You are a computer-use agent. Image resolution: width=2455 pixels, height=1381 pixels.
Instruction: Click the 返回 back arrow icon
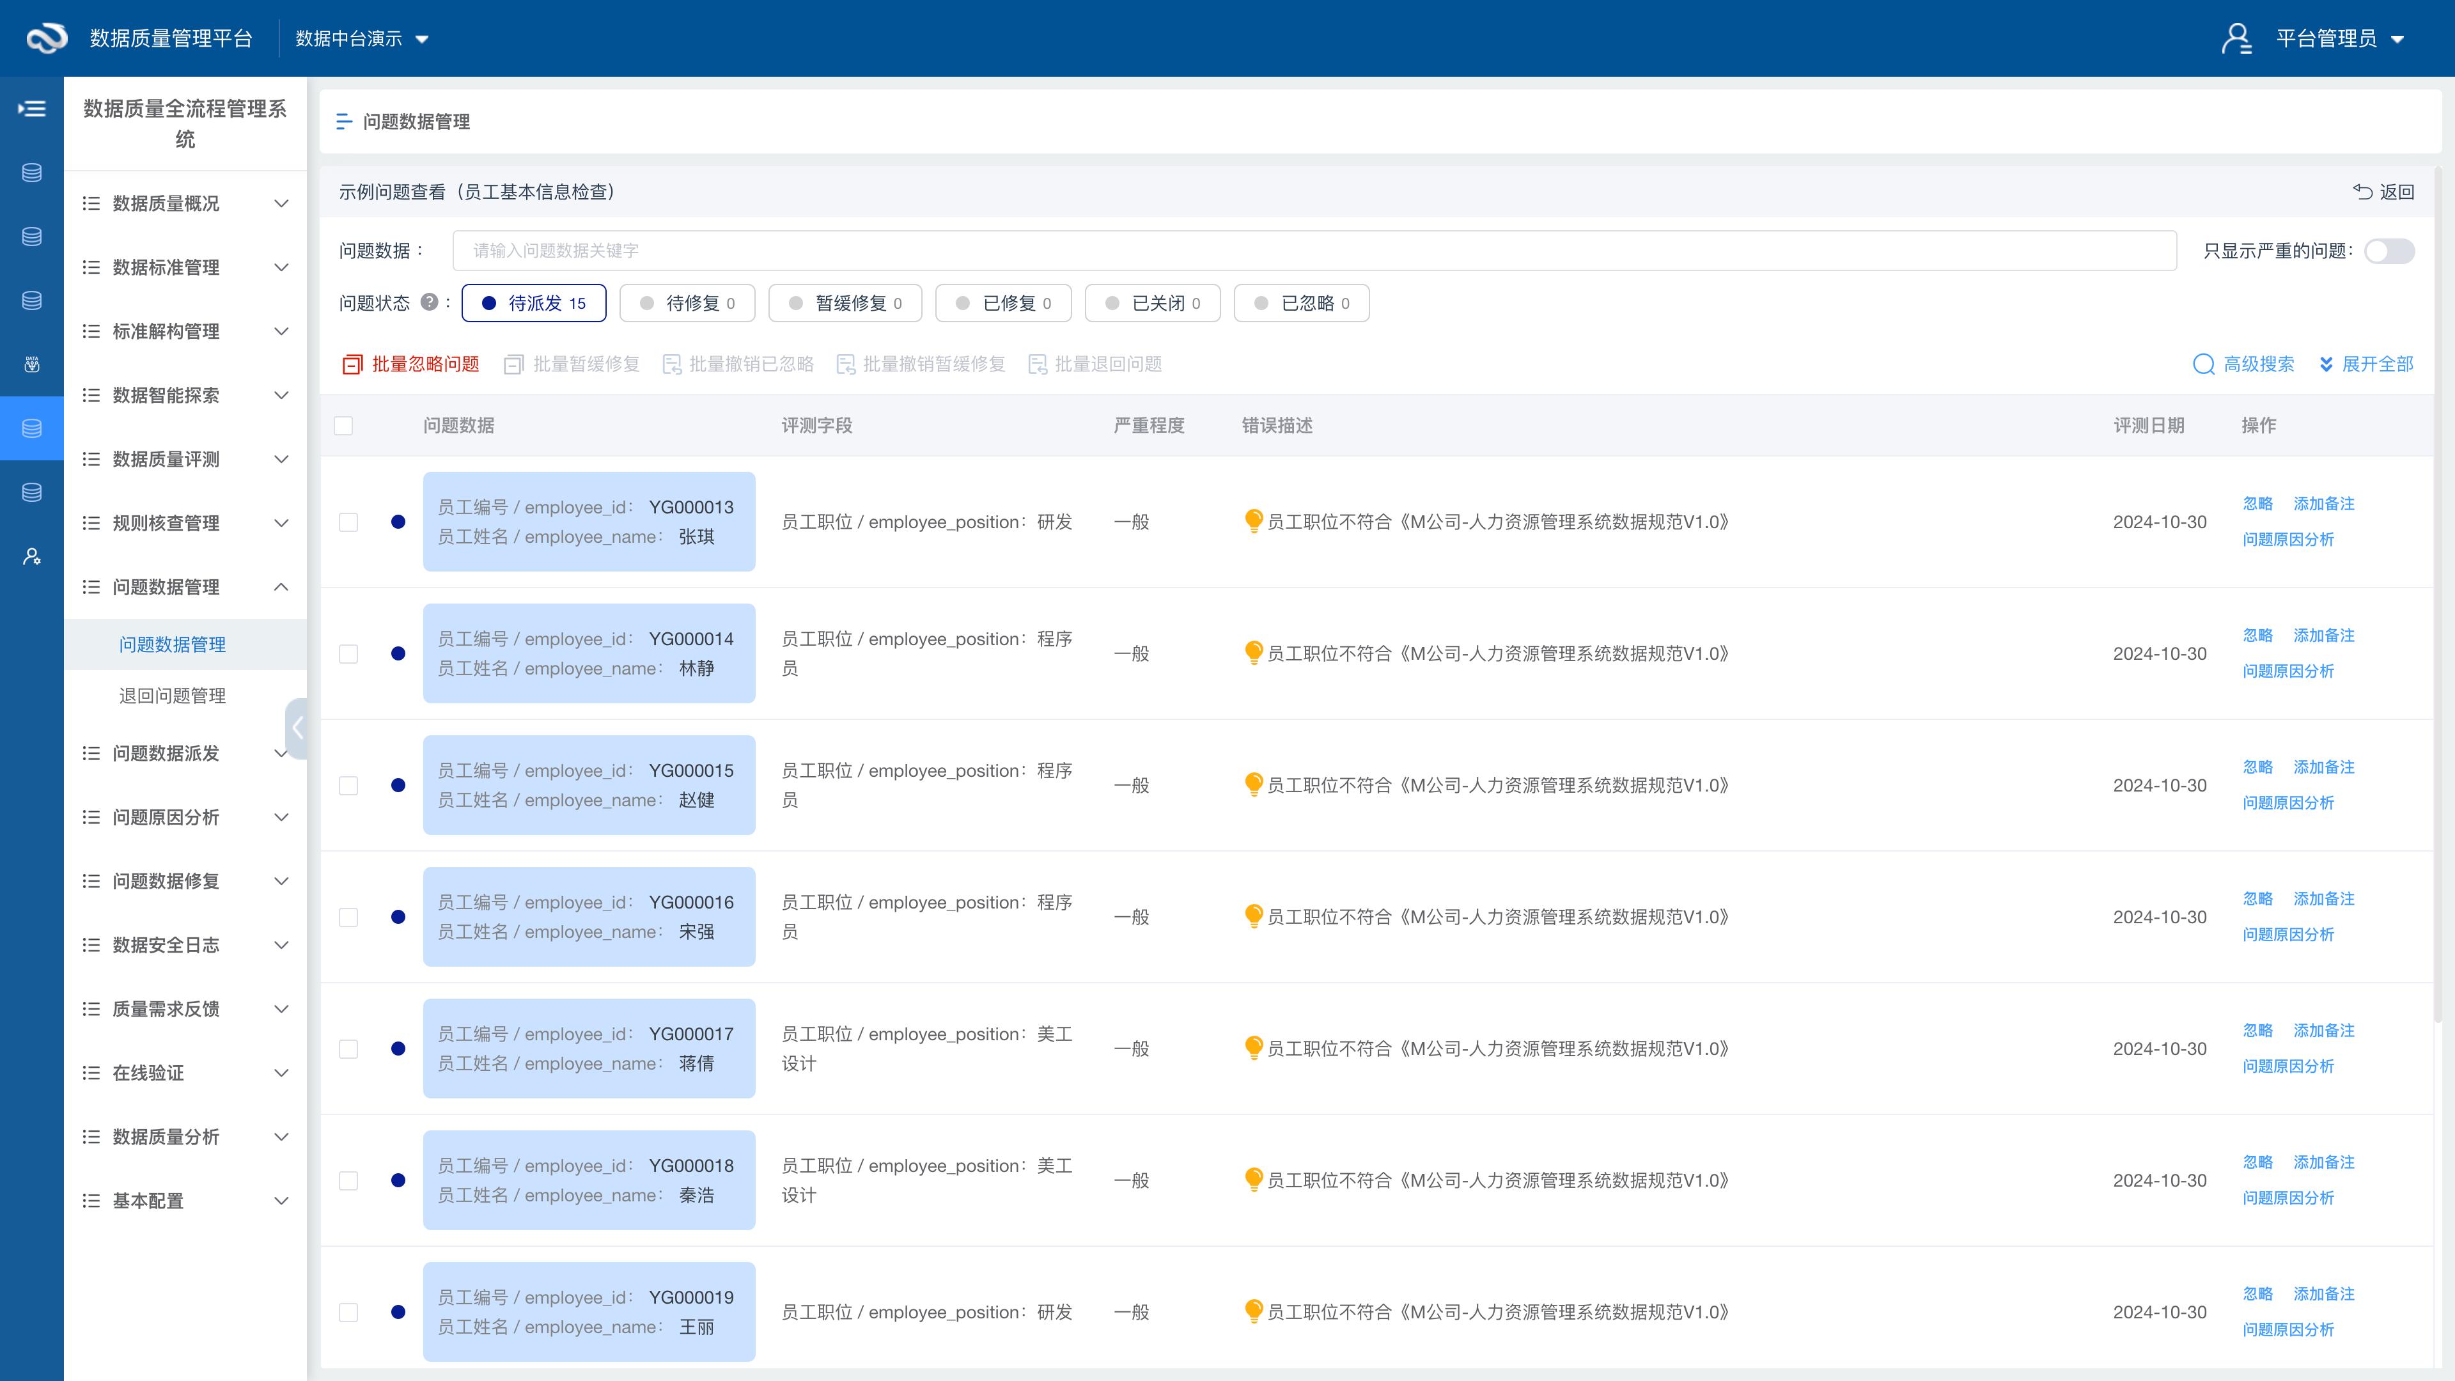click(x=2362, y=192)
